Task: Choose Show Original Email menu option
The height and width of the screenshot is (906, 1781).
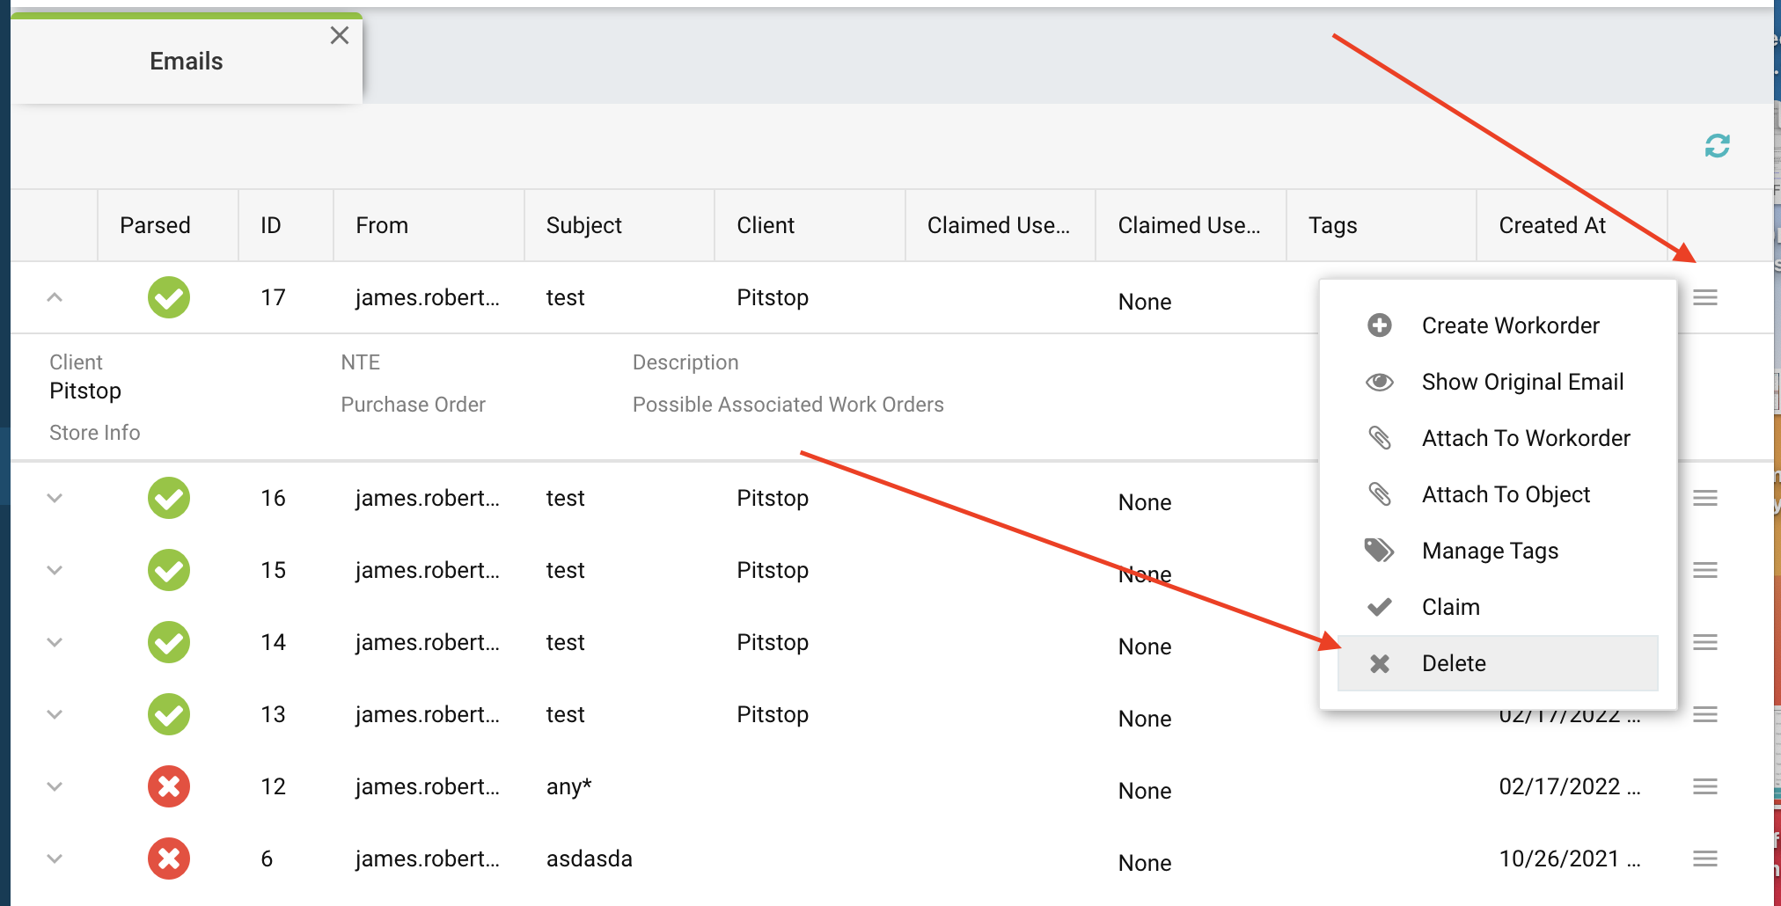Action: tap(1522, 382)
